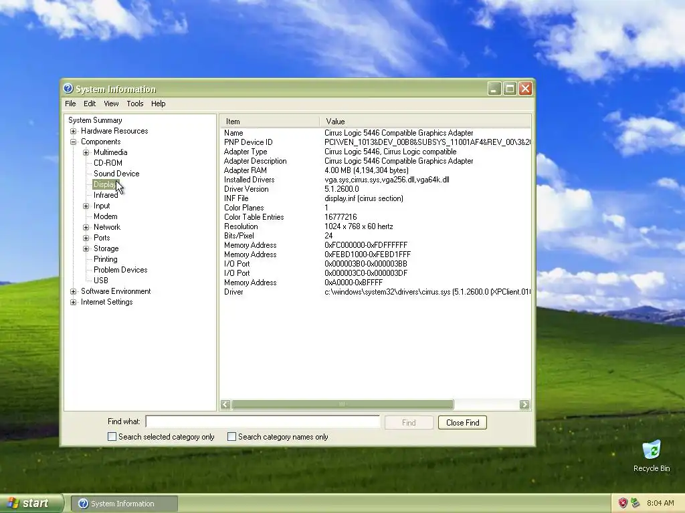Expand the Network node
This screenshot has height=513, width=685.
[x=86, y=227]
